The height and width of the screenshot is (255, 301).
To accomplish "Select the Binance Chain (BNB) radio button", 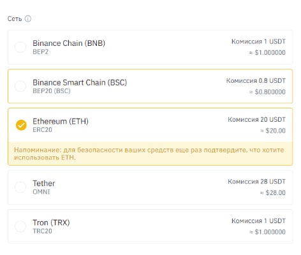I will click(20, 47).
